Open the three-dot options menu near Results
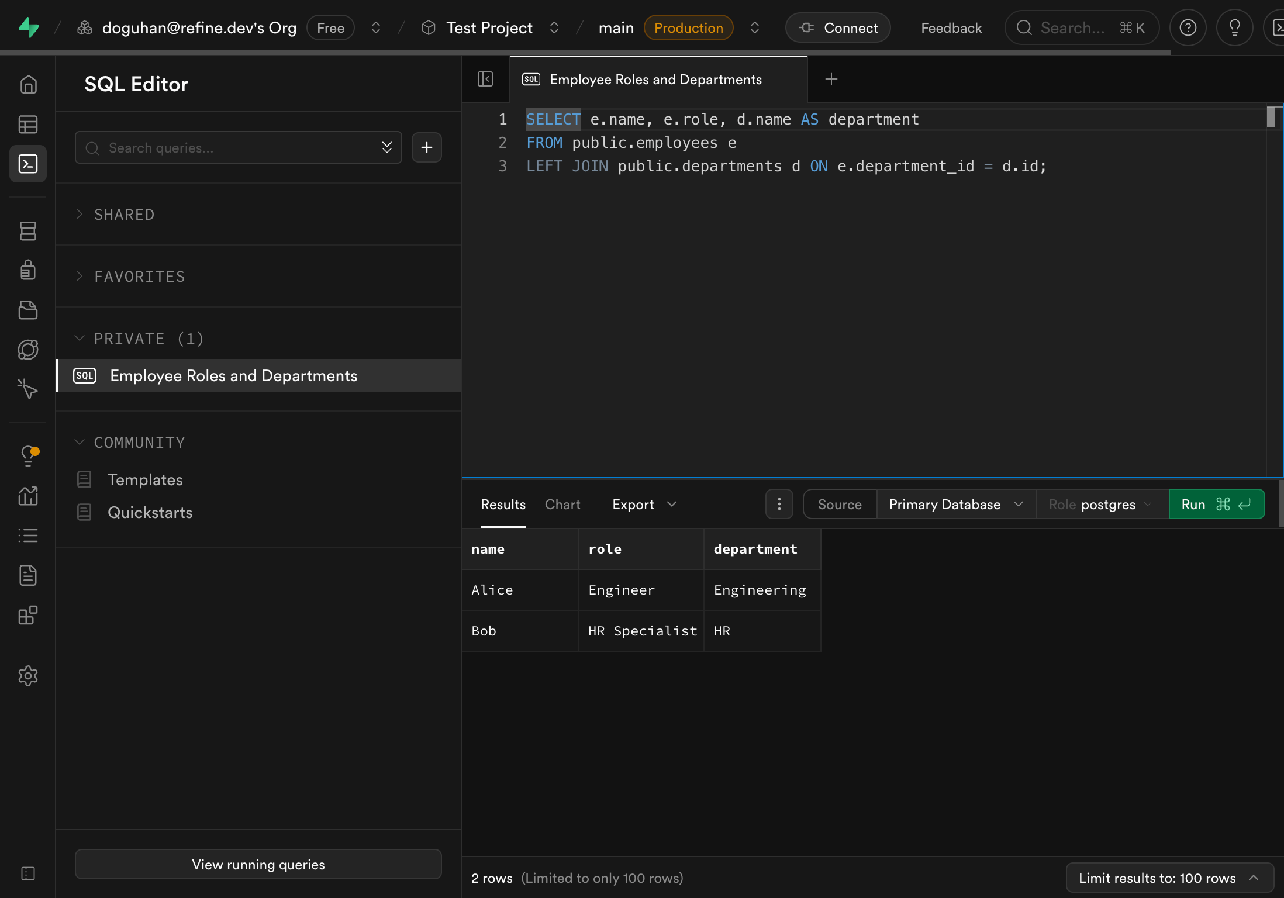The image size is (1284, 898). click(779, 504)
